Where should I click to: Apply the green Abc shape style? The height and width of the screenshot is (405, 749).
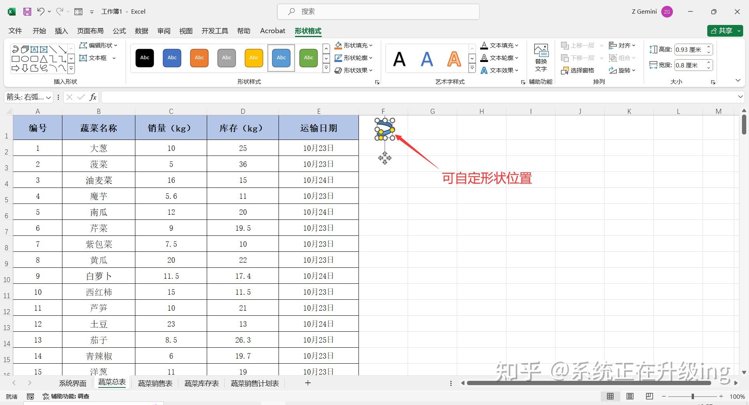[309, 58]
